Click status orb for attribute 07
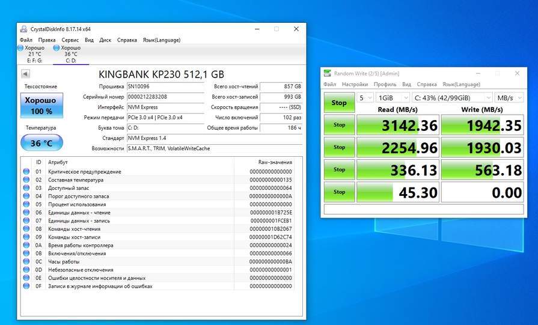This screenshot has width=538, height=325. click(26, 221)
